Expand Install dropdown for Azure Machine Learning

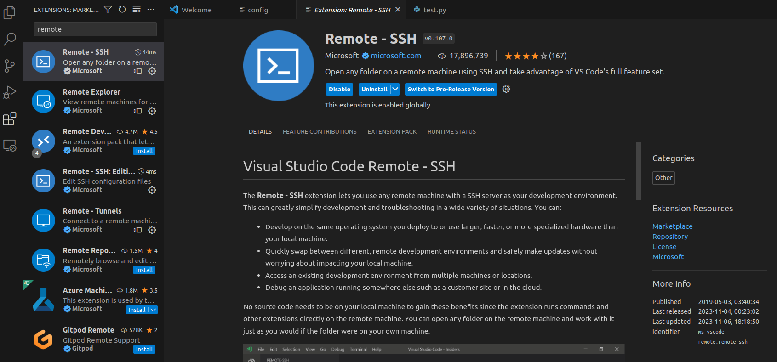click(153, 310)
